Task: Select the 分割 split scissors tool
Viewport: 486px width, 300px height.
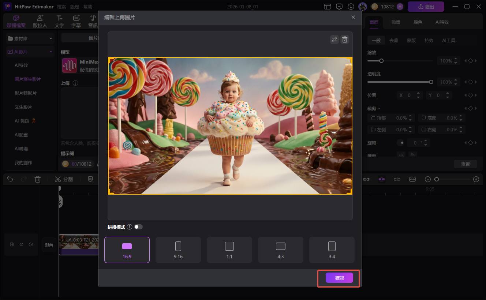Action: coord(64,179)
